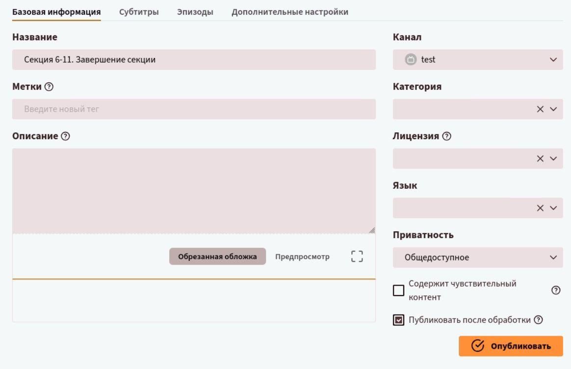Uncheck Публиковать после обработки checkbox
571x369 pixels.
coord(399,320)
